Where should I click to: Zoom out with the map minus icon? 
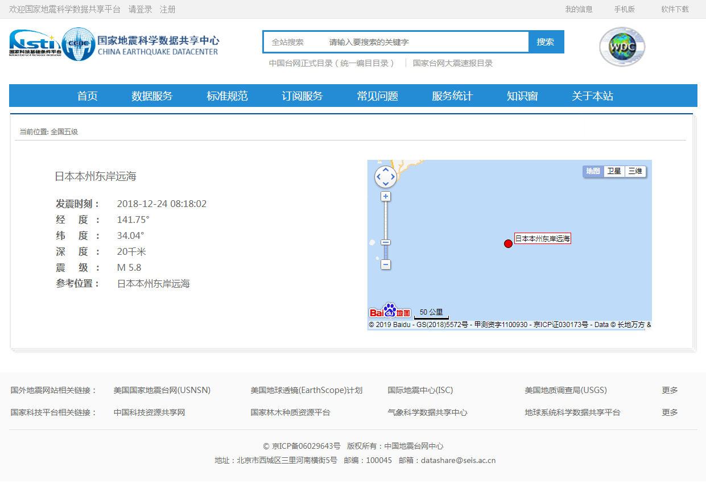[x=386, y=264]
